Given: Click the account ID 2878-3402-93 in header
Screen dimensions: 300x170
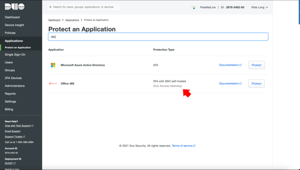Looking at the screenshot, I should click(x=235, y=7).
